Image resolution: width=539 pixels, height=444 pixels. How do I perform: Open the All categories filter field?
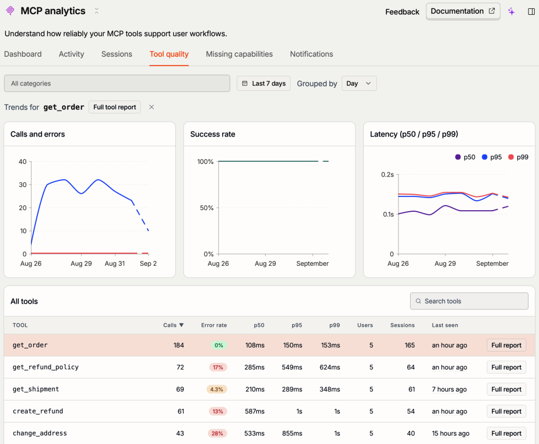pyautogui.click(x=117, y=84)
